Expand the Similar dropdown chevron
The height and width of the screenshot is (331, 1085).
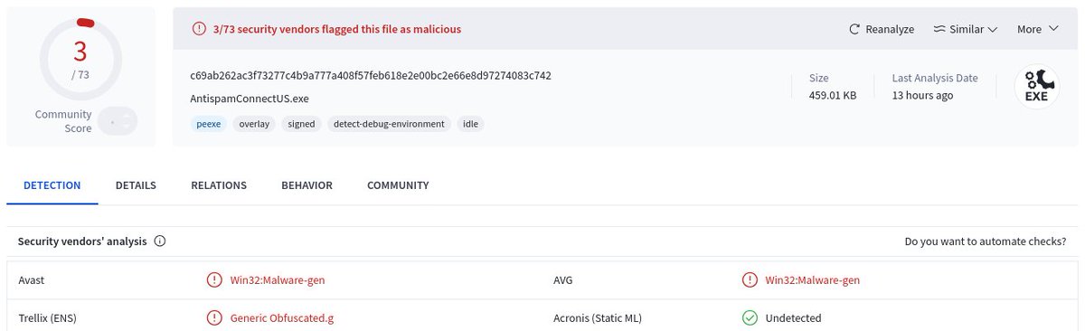(993, 29)
